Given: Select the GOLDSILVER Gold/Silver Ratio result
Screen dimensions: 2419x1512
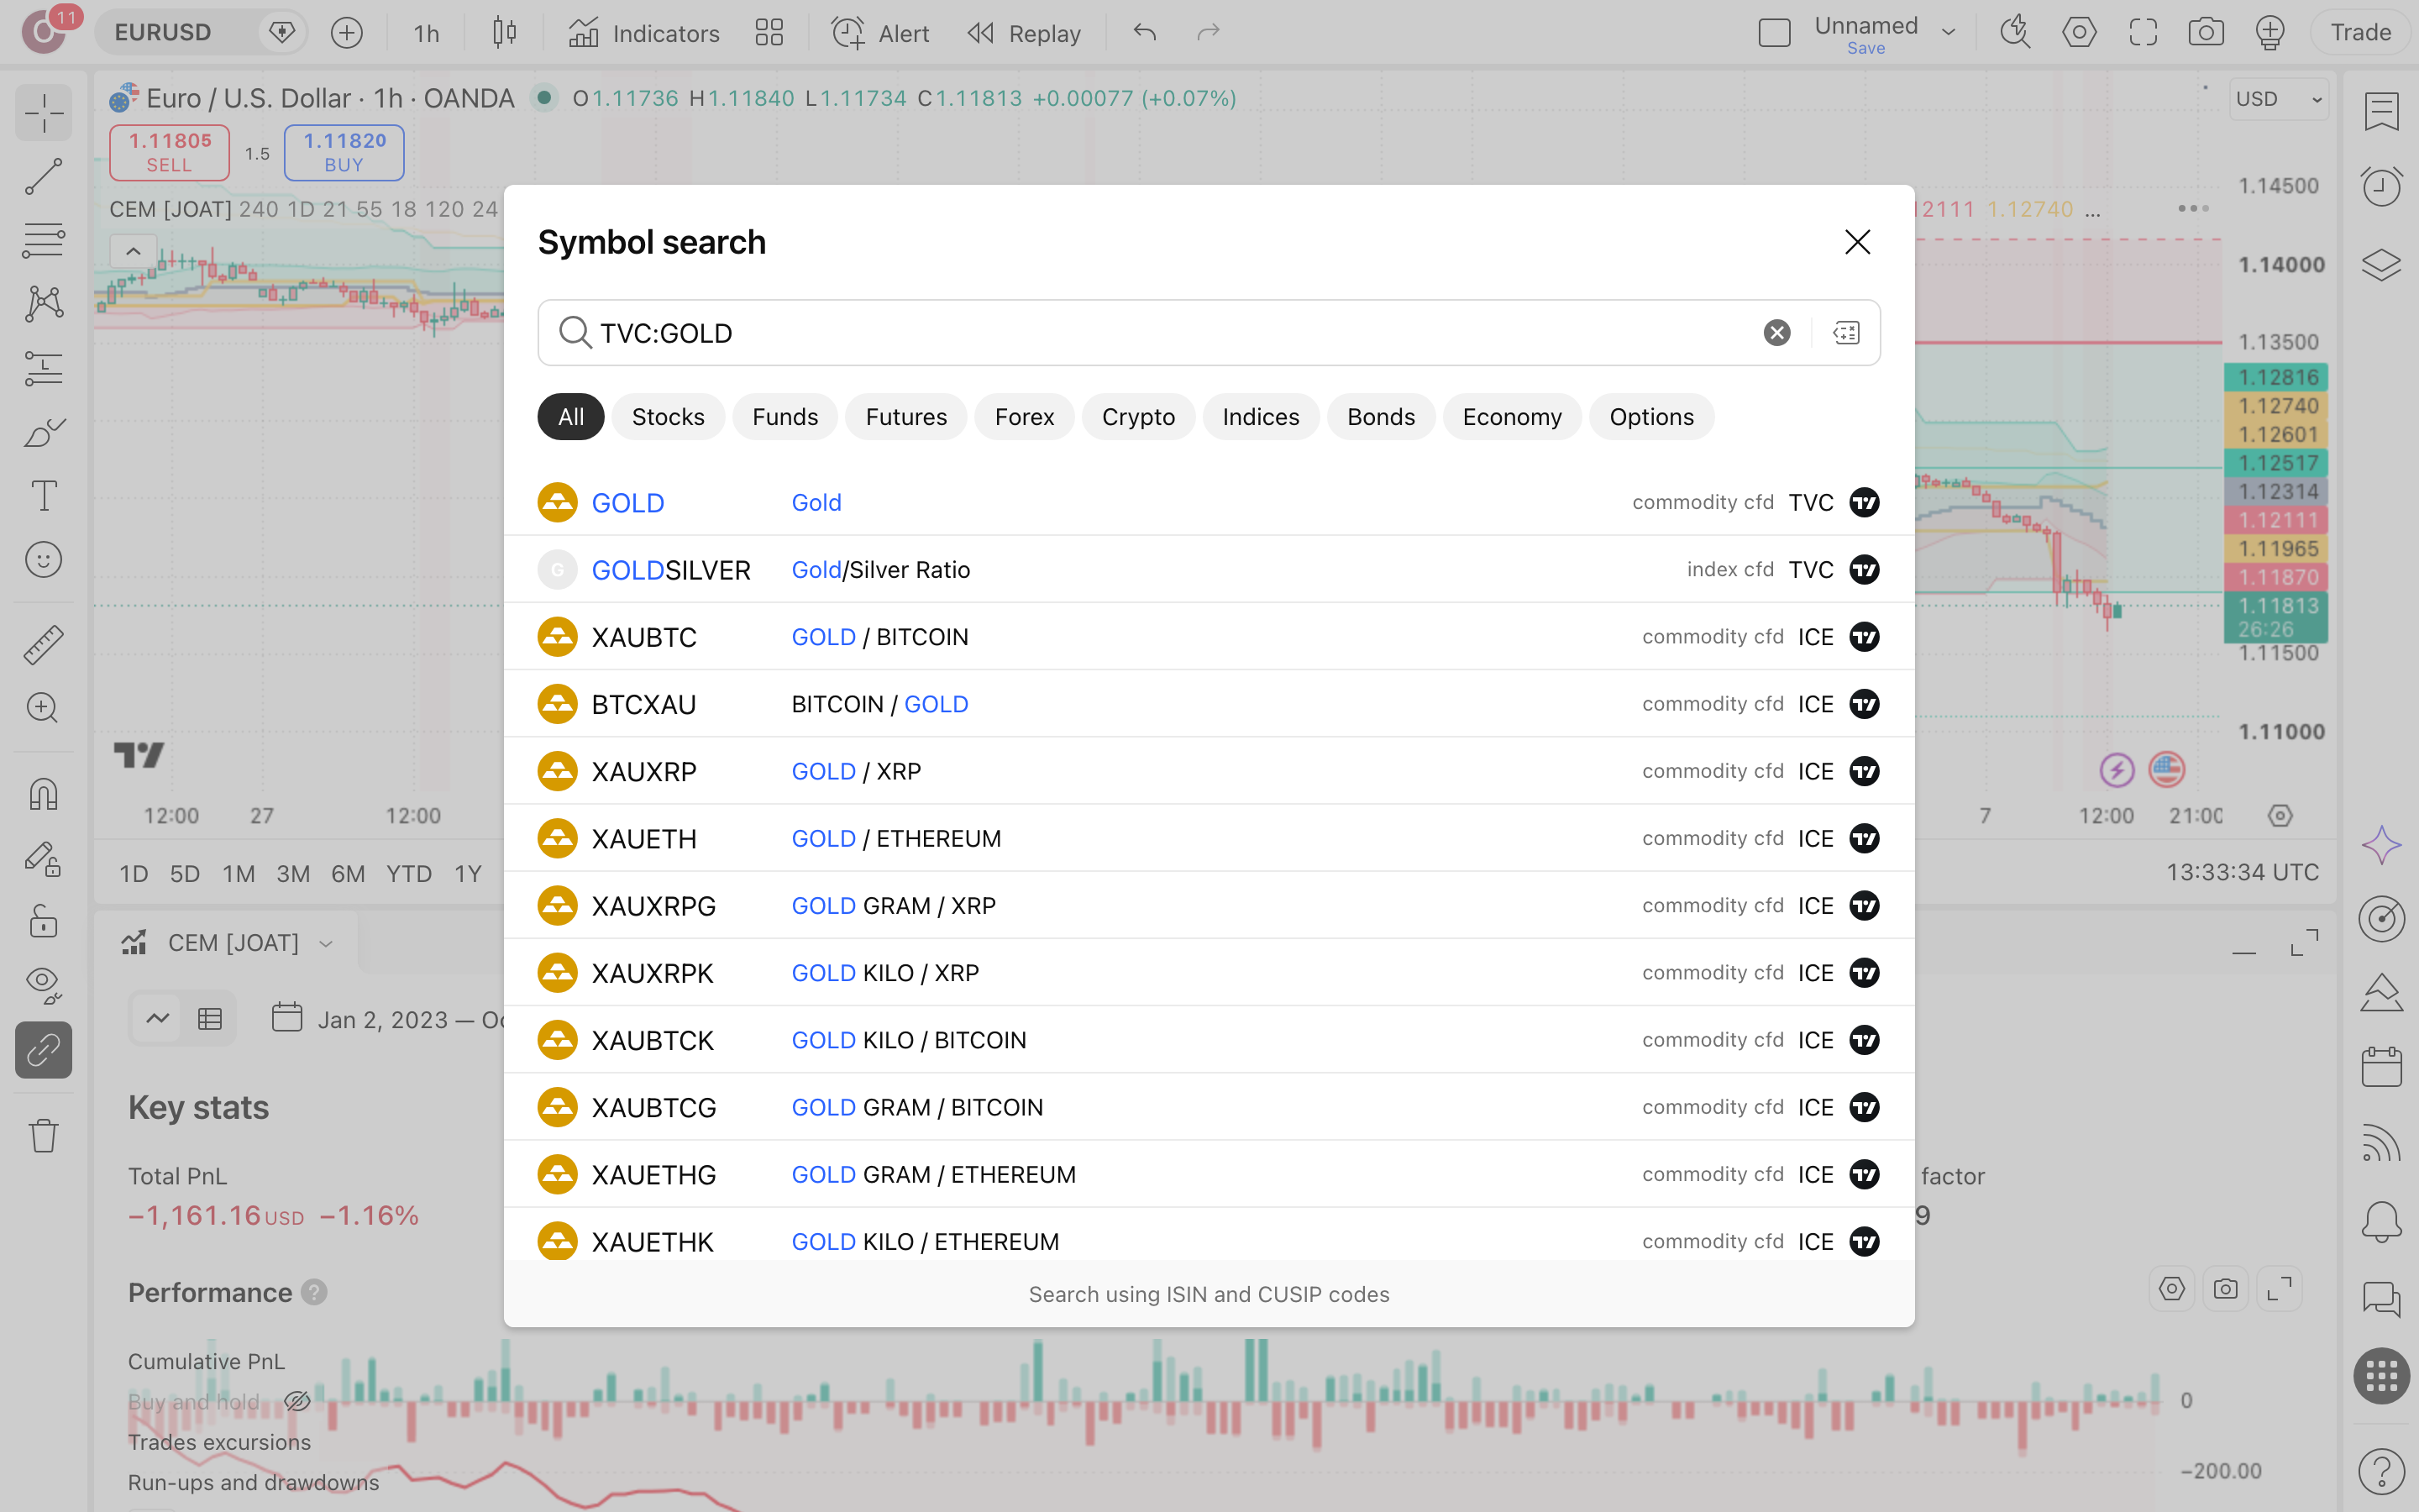Looking at the screenshot, I should pos(1209,570).
